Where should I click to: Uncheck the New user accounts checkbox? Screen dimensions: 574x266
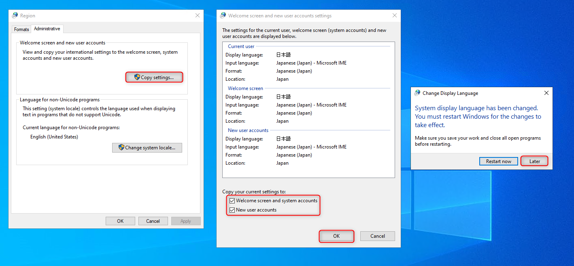[232, 210]
